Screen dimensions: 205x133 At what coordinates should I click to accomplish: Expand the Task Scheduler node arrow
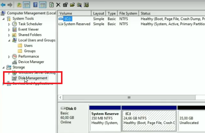tap(9, 24)
